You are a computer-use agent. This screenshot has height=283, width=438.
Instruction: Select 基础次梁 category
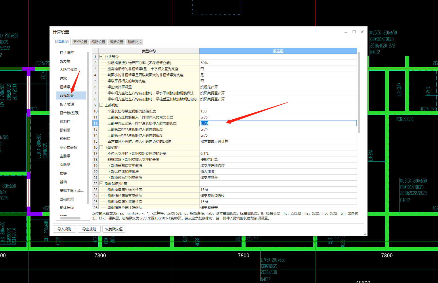(71, 199)
